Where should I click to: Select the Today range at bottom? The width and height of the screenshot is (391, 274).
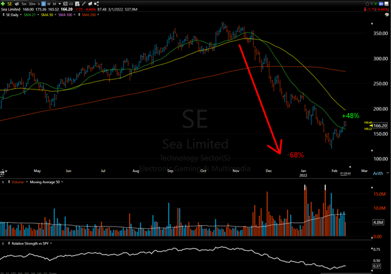pos(53,273)
